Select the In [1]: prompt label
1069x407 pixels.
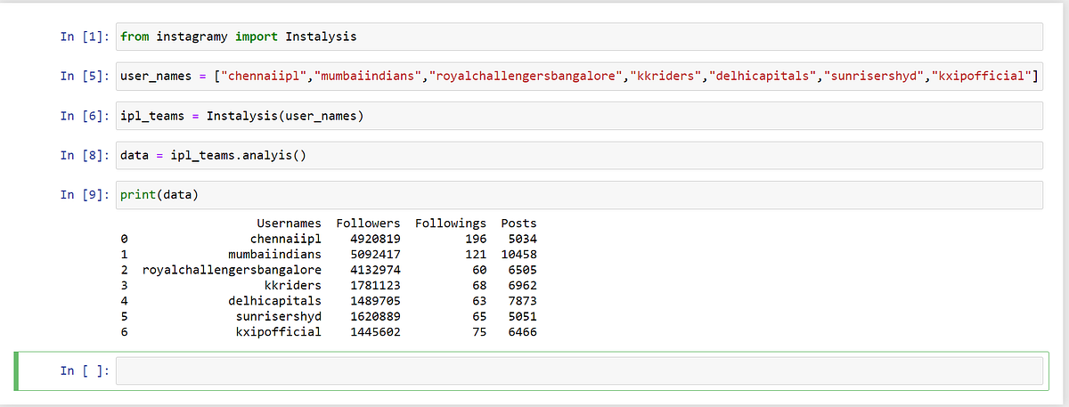pyautogui.click(x=86, y=37)
